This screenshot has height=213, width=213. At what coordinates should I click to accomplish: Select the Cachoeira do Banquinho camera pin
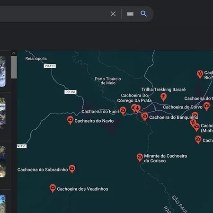(x=145, y=116)
